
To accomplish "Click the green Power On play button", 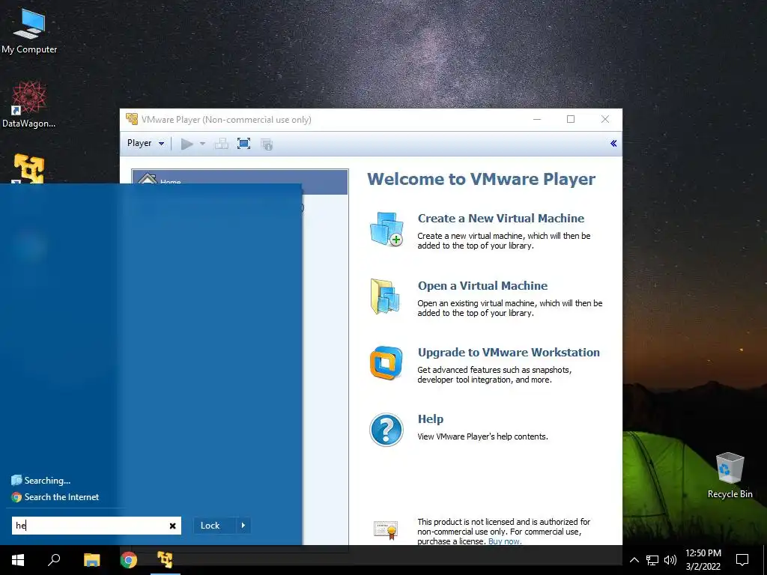I will tap(187, 144).
